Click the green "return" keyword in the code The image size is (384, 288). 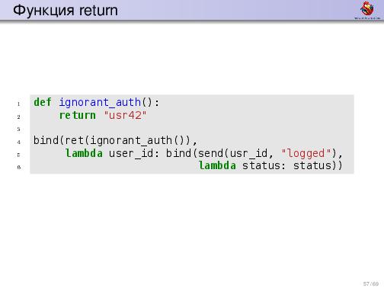click(78, 115)
